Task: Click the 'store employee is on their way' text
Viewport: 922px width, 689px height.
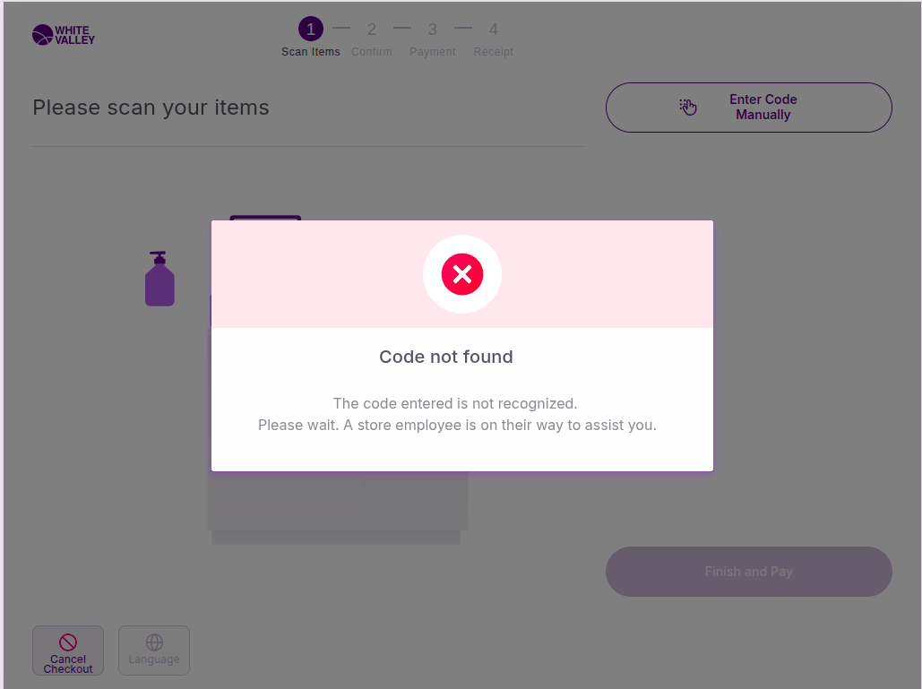Action: pos(457,425)
